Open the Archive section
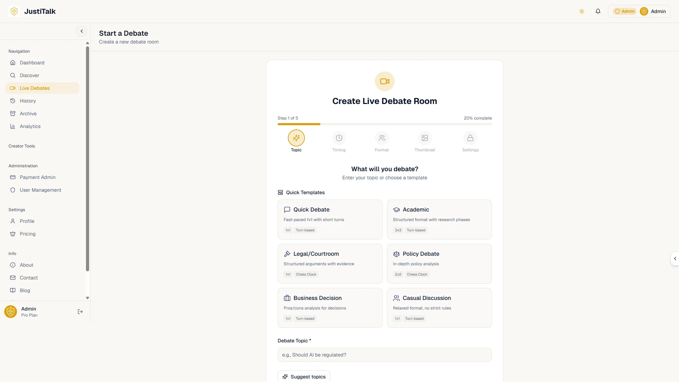The width and height of the screenshot is (679, 382). pyautogui.click(x=42, y=114)
